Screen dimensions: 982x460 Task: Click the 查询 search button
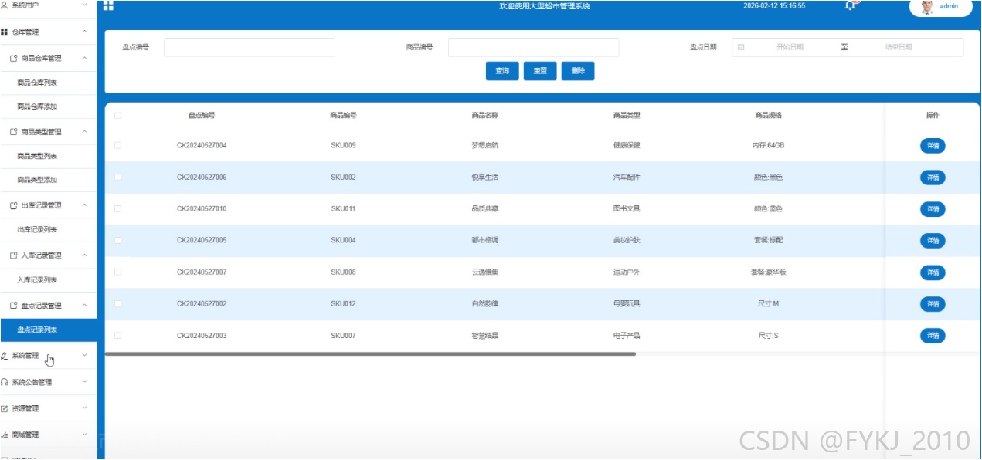point(502,71)
